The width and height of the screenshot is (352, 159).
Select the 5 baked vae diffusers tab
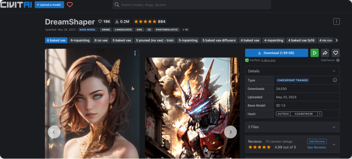[x=219, y=41]
